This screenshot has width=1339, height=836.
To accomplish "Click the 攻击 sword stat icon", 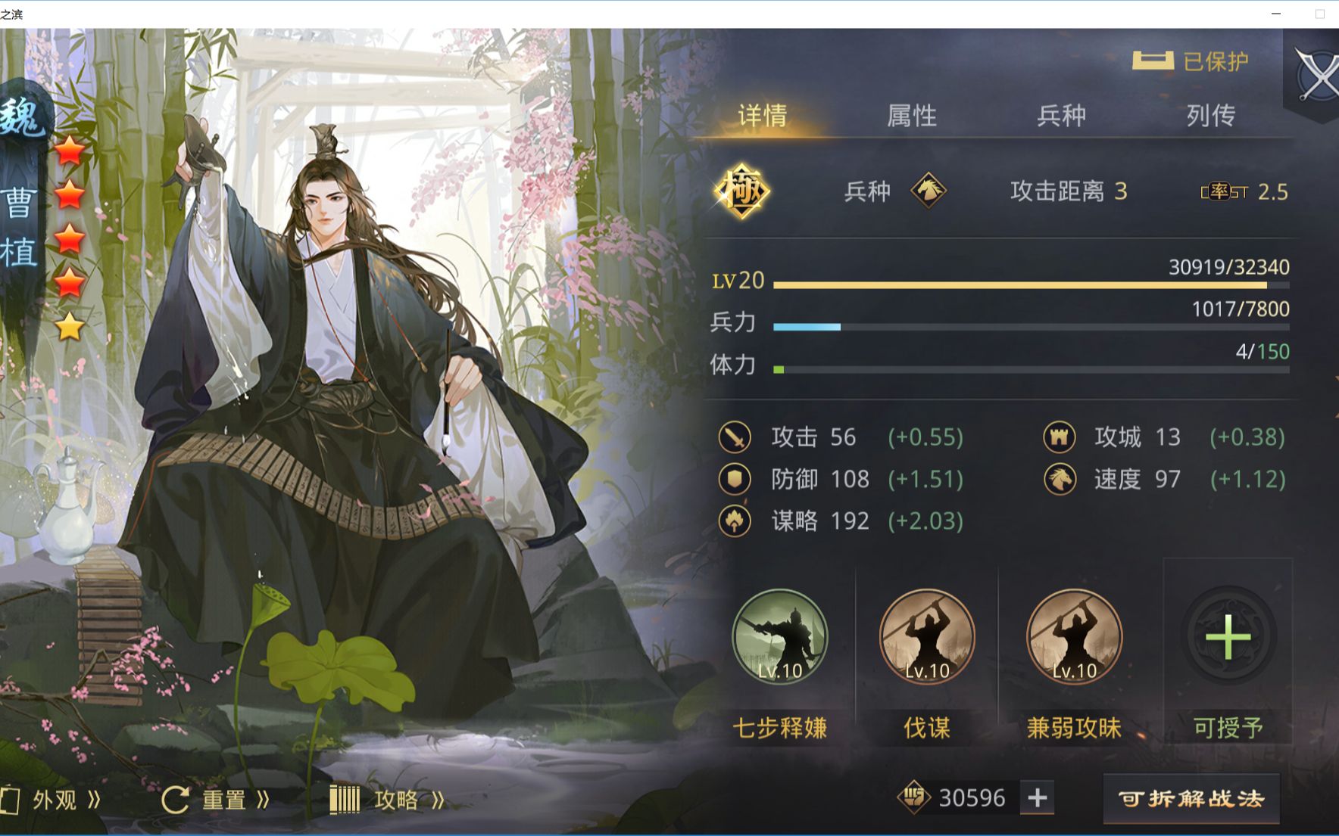I will point(735,437).
